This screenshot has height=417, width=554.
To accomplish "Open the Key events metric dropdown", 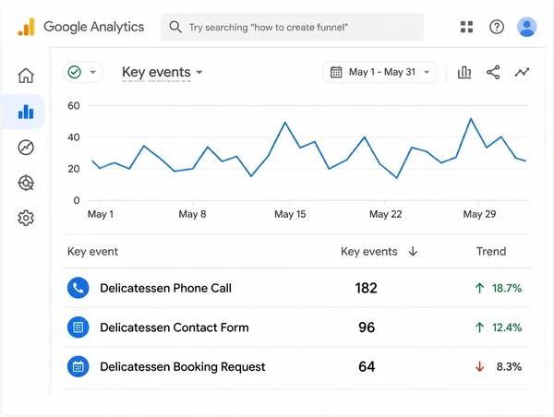I will tap(163, 72).
